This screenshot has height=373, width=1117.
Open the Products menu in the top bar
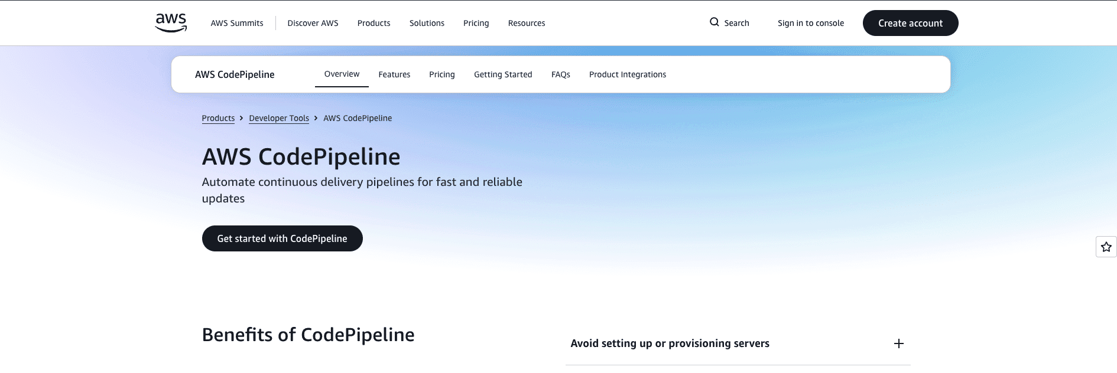click(x=374, y=23)
